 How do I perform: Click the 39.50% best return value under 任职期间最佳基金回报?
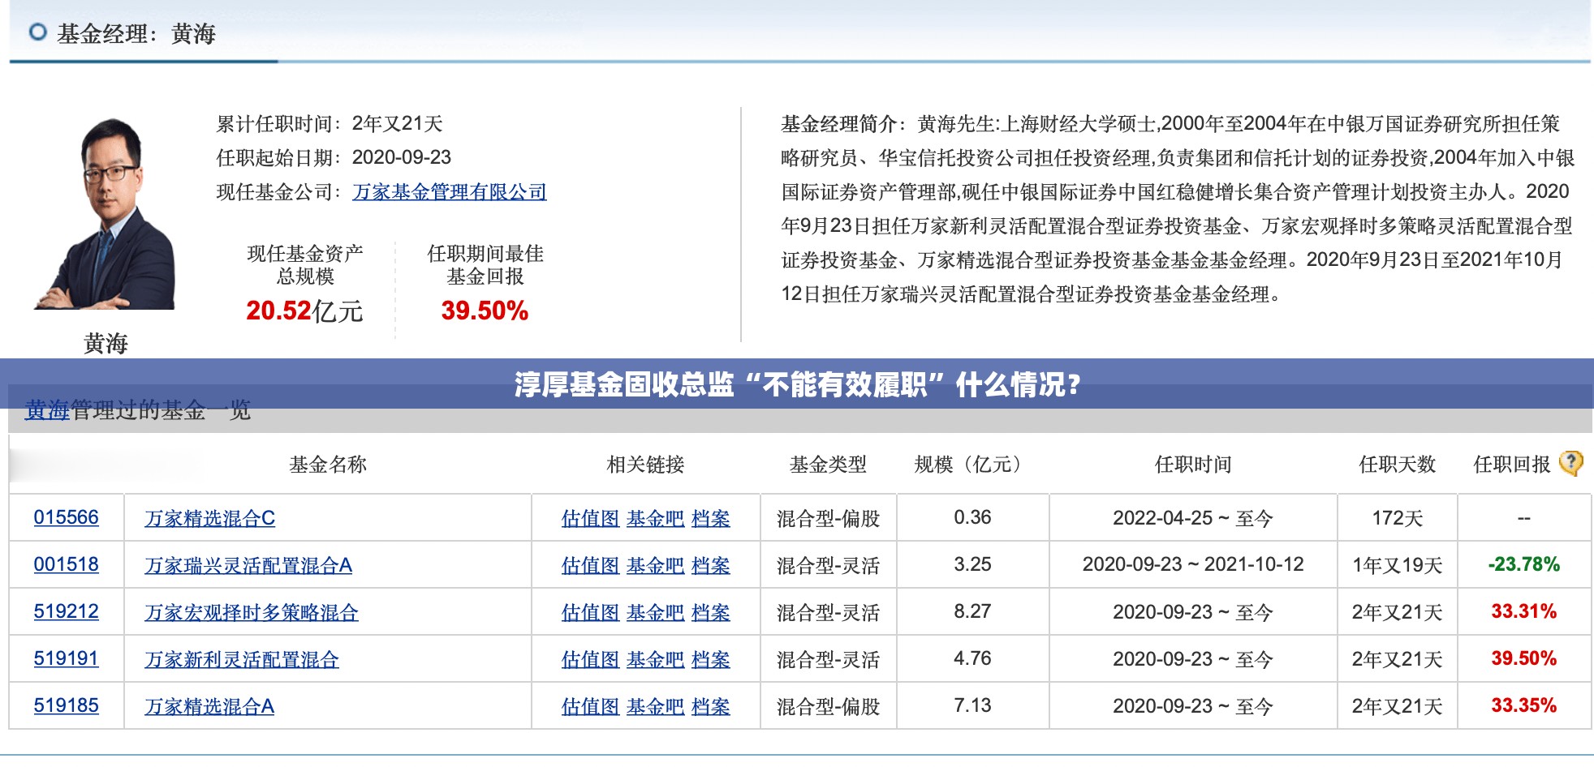click(485, 311)
